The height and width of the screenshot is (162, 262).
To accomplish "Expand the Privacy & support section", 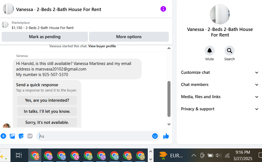I will pyautogui.click(x=220, y=109).
